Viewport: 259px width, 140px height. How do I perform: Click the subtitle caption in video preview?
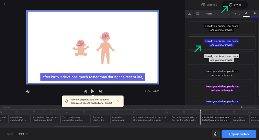pos(93,77)
